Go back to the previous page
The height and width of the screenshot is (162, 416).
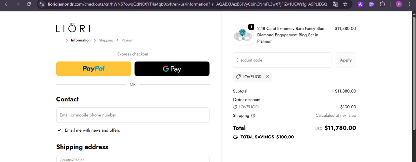point(7,4)
